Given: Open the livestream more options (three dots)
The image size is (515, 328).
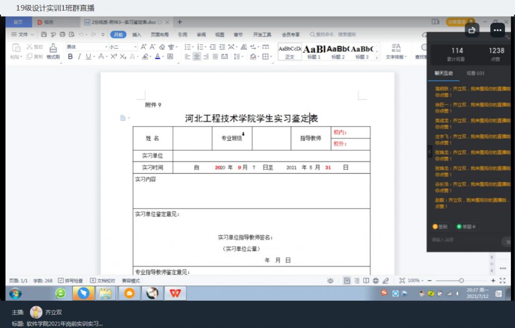Looking at the screenshot, I should [x=497, y=30].
